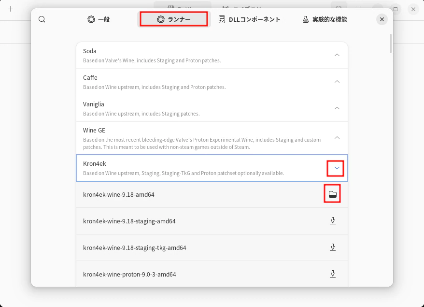Collapse the Kron4ek runner section
Image resolution: width=424 pixels, height=307 pixels.
point(337,168)
